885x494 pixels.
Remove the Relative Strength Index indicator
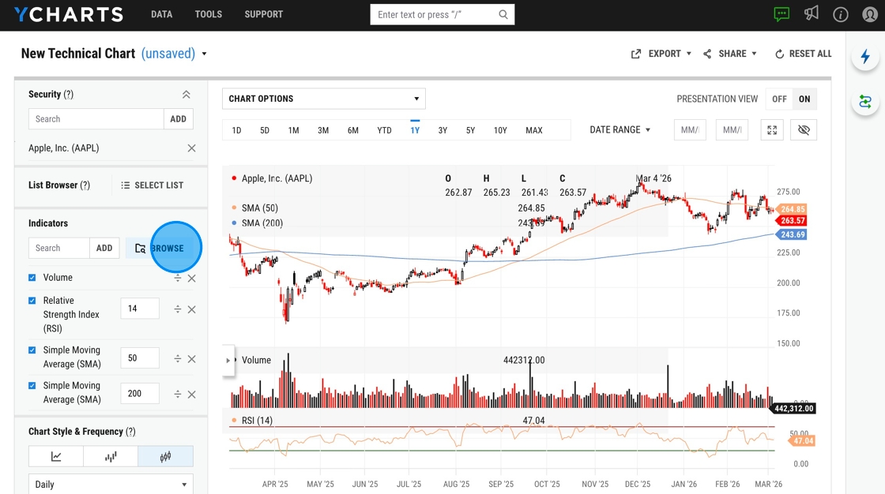tap(192, 309)
